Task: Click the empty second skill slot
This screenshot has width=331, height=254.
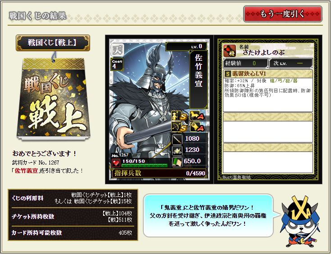Action: (x=268, y=128)
